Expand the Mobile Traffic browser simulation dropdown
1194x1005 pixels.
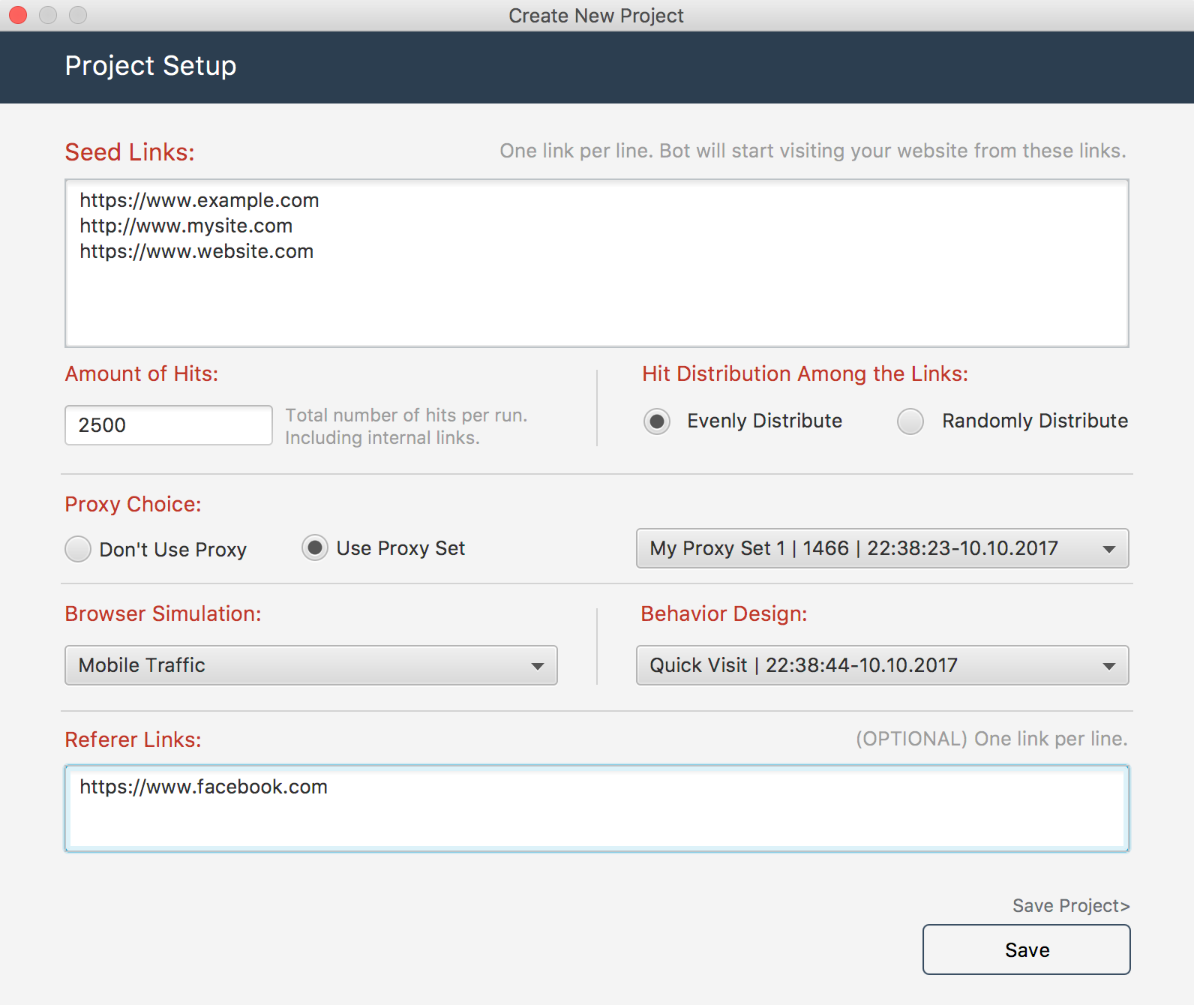coord(310,665)
